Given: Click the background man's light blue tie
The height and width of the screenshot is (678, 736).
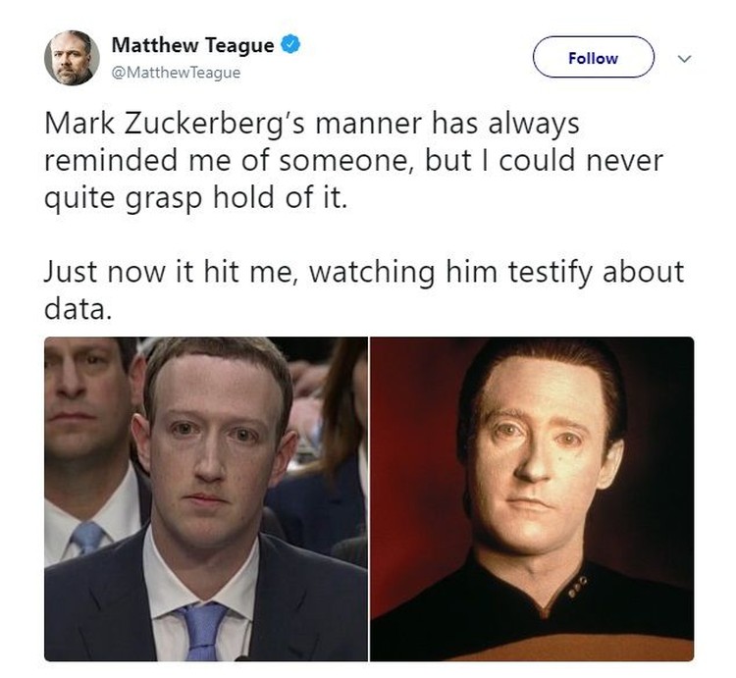Looking at the screenshot, I should (x=88, y=537).
